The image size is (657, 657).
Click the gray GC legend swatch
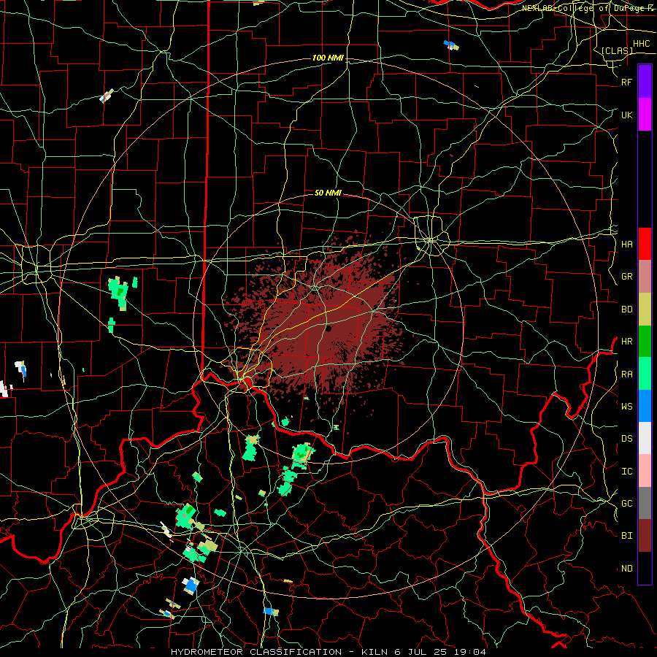(x=645, y=503)
